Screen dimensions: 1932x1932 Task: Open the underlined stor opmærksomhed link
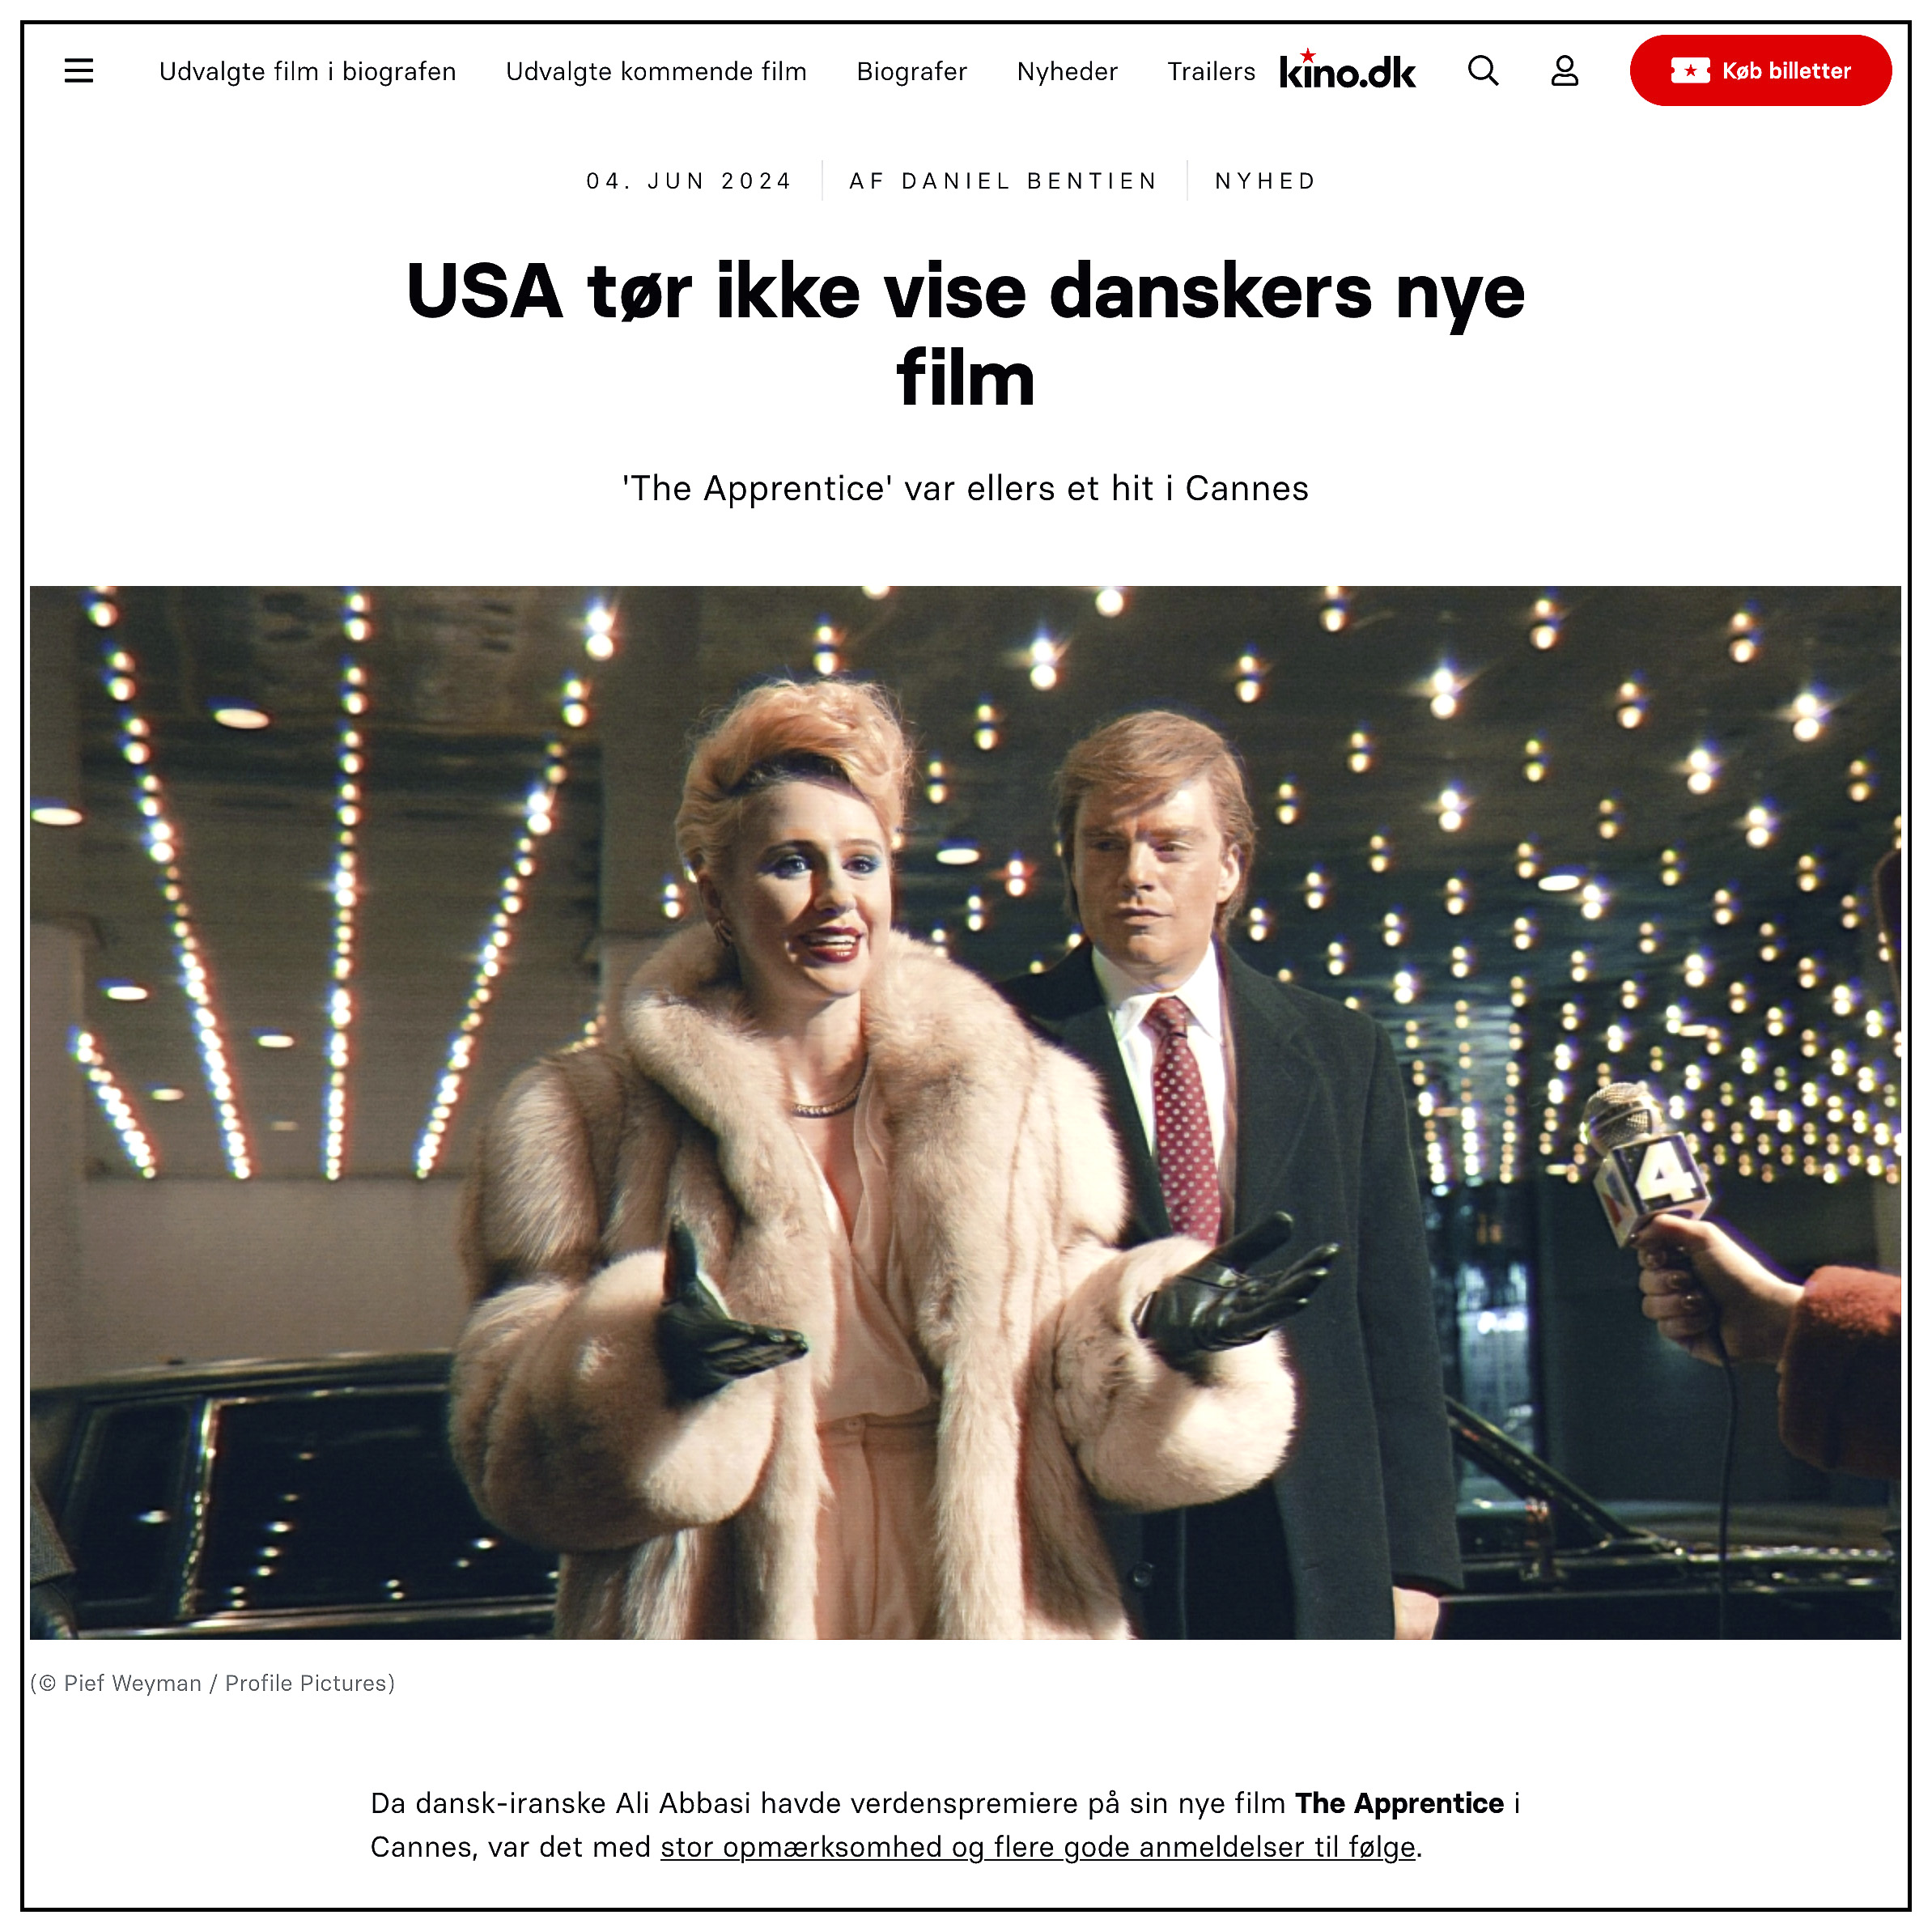pos(1038,1847)
